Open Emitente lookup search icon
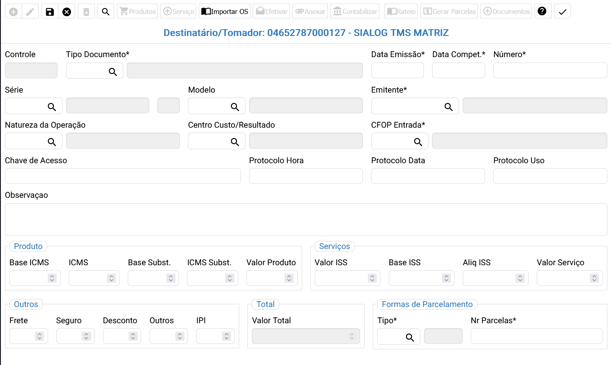This screenshot has width=611, height=365. tap(448, 107)
